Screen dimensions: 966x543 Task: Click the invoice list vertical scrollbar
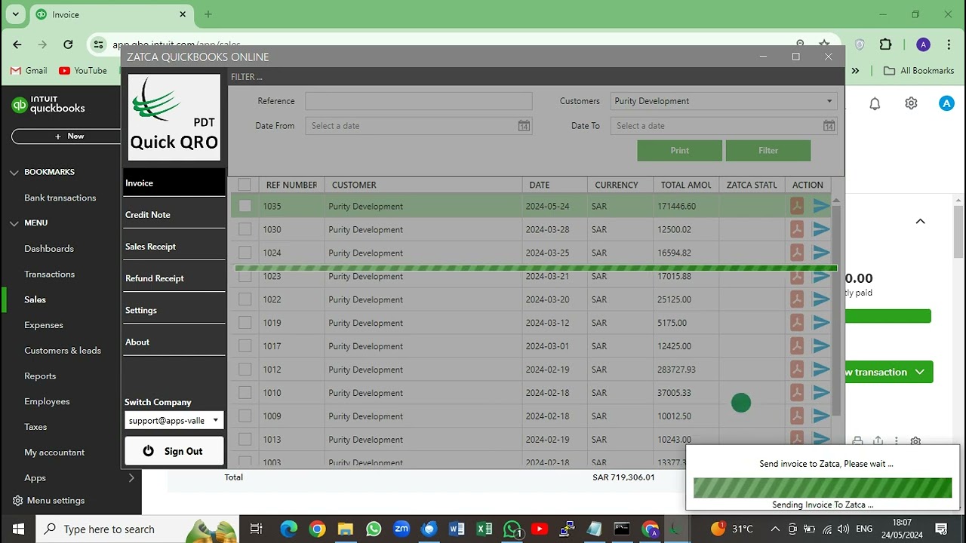pos(835,309)
